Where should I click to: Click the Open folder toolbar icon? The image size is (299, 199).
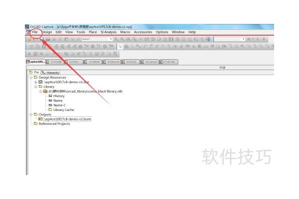[35, 39]
